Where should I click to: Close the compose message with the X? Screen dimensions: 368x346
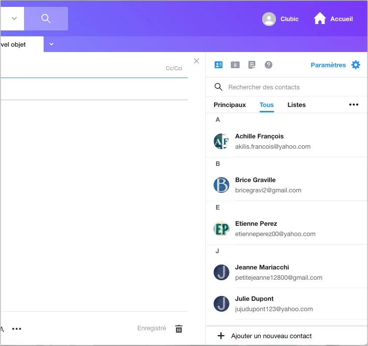click(x=196, y=61)
